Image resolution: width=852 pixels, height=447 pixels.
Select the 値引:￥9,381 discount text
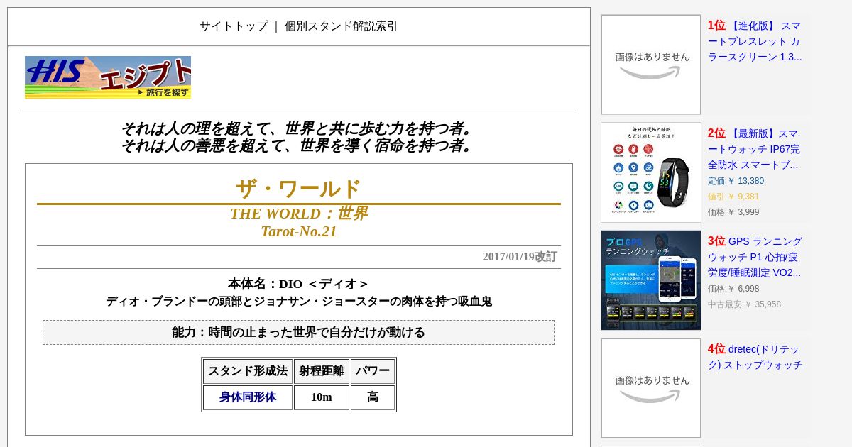[x=733, y=197]
